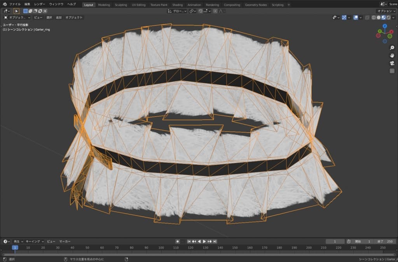This screenshot has height=262, width=398.
Task: Open the キーイング keying dropdown in timeline
Action: click(35, 241)
